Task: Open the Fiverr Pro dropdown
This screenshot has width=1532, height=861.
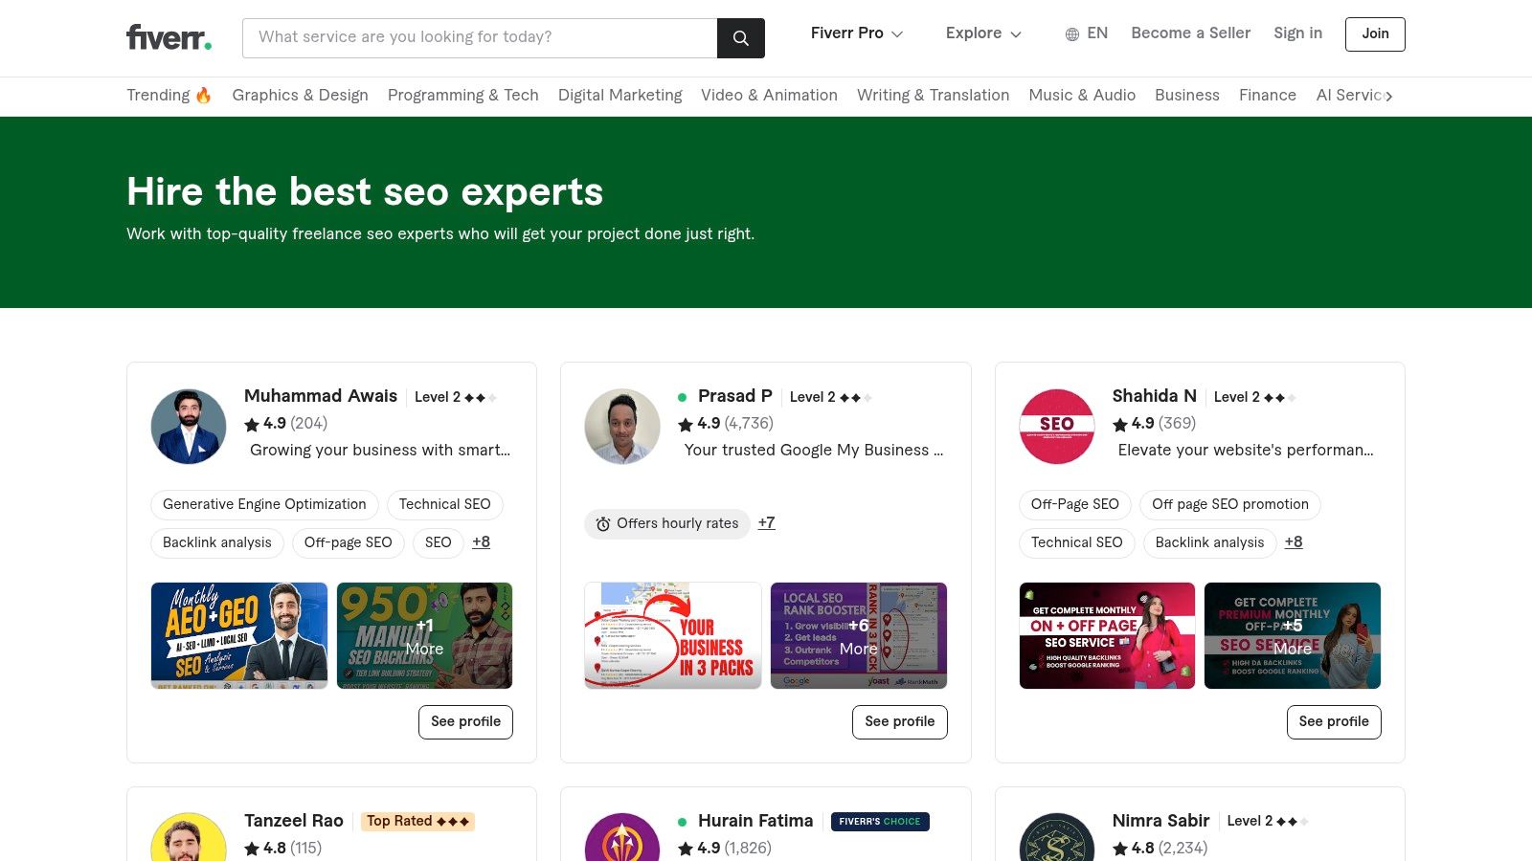Action: [x=856, y=33]
